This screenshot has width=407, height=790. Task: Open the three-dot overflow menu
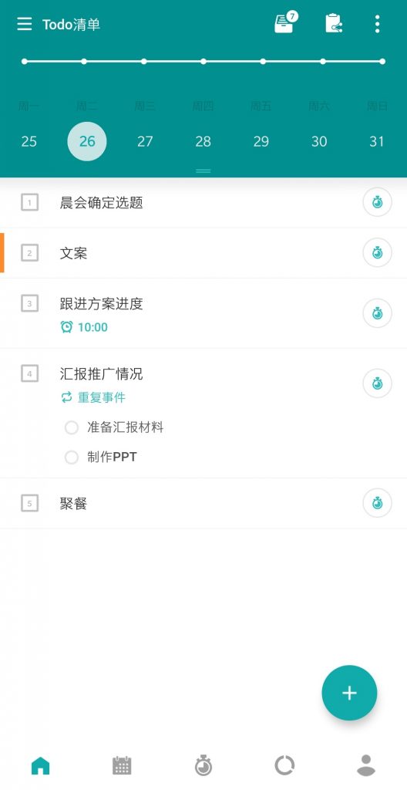[377, 24]
